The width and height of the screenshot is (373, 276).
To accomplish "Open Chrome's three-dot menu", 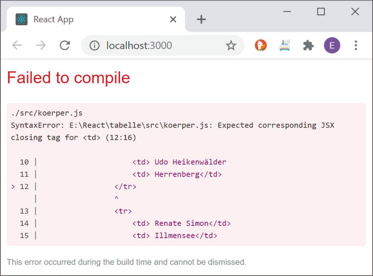I will [x=356, y=45].
